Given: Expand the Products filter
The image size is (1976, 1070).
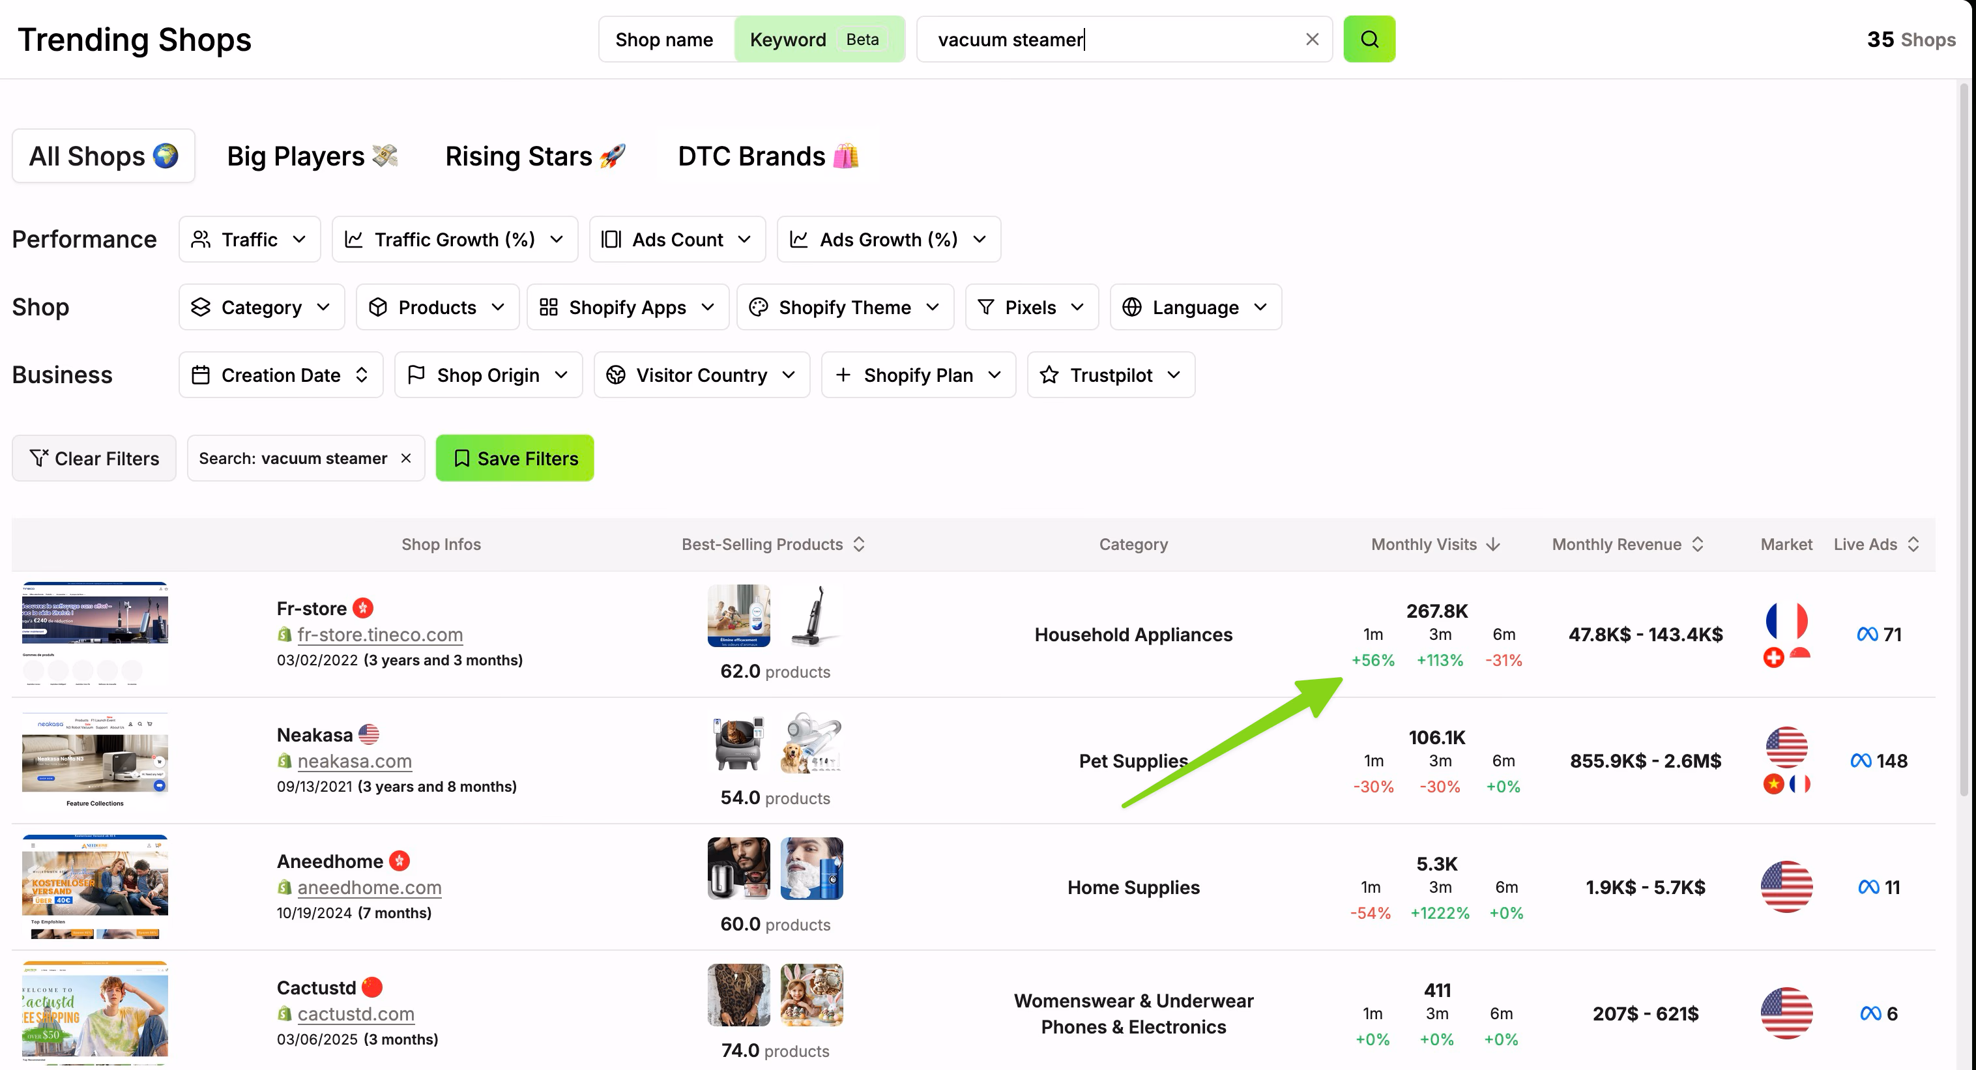Looking at the screenshot, I should click(x=437, y=307).
